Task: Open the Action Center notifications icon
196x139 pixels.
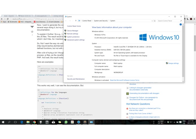Action: [180, 122]
